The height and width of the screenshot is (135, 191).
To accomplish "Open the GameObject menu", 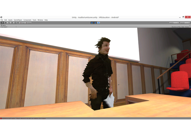I will tap(18, 20).
